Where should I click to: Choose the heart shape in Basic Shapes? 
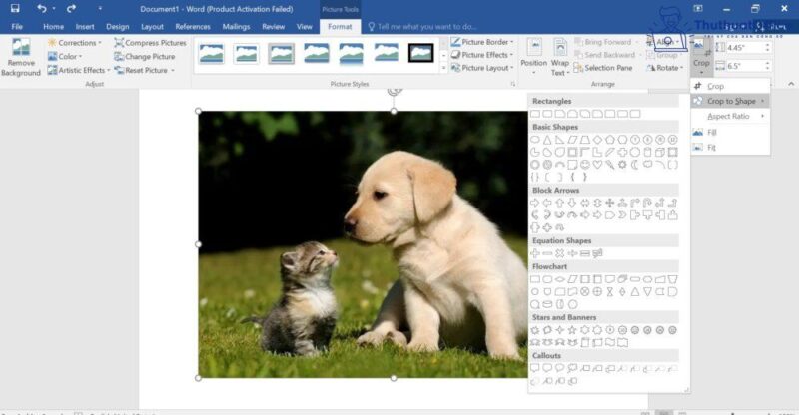point(597,165)
